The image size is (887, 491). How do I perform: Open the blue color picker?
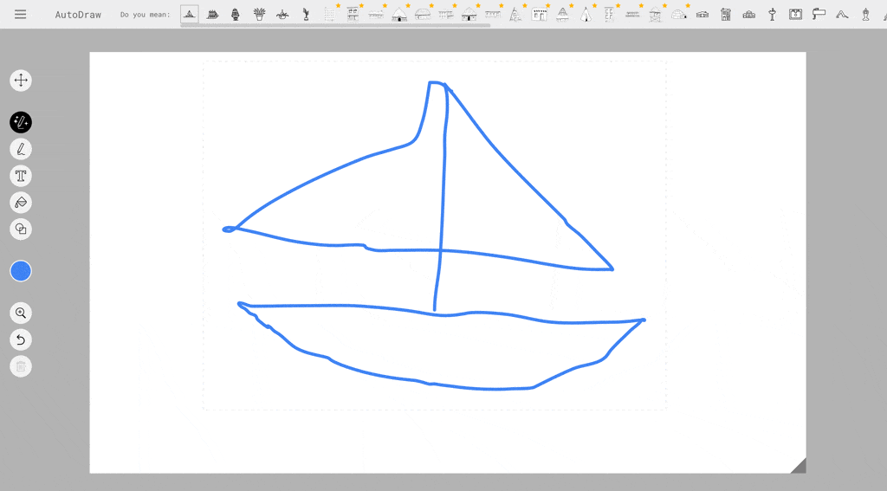[x=21, y=271]
